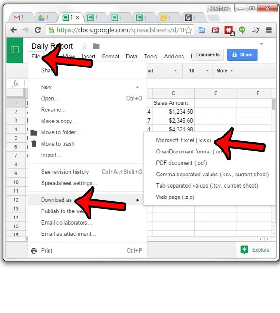Select Email collaborators...
The image size is (280, 313).
tap(88, 223)
